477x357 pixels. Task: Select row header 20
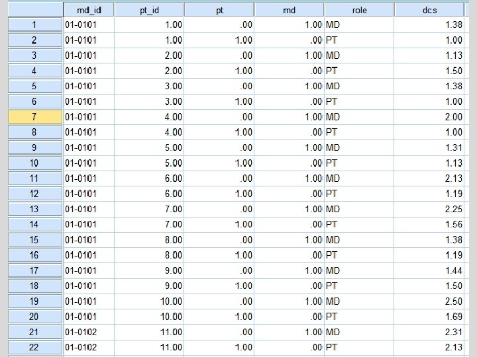click(x=35, y=317)
